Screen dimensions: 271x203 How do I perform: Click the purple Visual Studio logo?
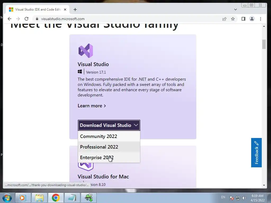tap(86, 50)
